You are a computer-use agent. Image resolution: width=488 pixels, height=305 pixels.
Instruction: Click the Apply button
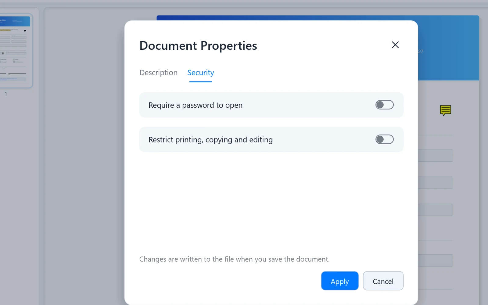(x=339, y=281)
